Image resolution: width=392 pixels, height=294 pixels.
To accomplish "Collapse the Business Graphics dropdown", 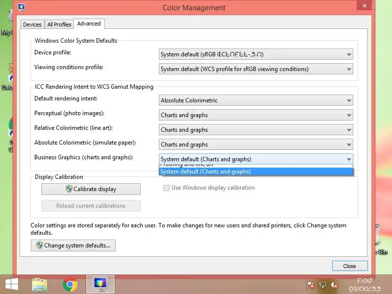I will coord(256,159).
